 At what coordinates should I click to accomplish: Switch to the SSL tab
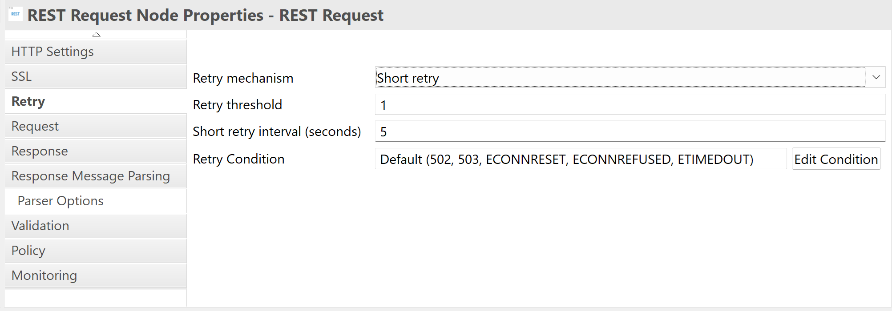(x=96, y=76)
